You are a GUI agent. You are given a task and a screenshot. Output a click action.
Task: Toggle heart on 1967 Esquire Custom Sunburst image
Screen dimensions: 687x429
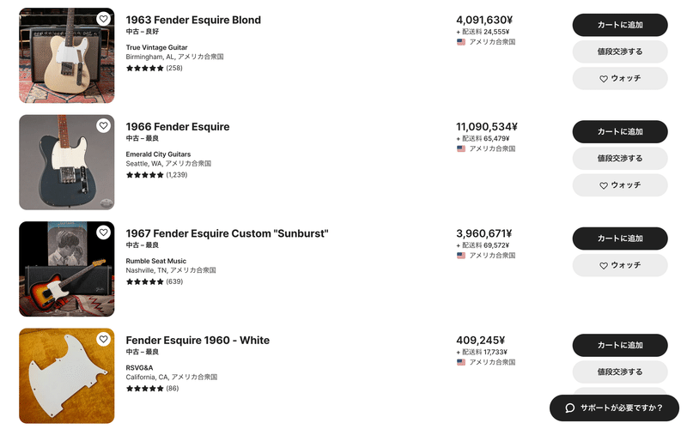coord(103,233)
